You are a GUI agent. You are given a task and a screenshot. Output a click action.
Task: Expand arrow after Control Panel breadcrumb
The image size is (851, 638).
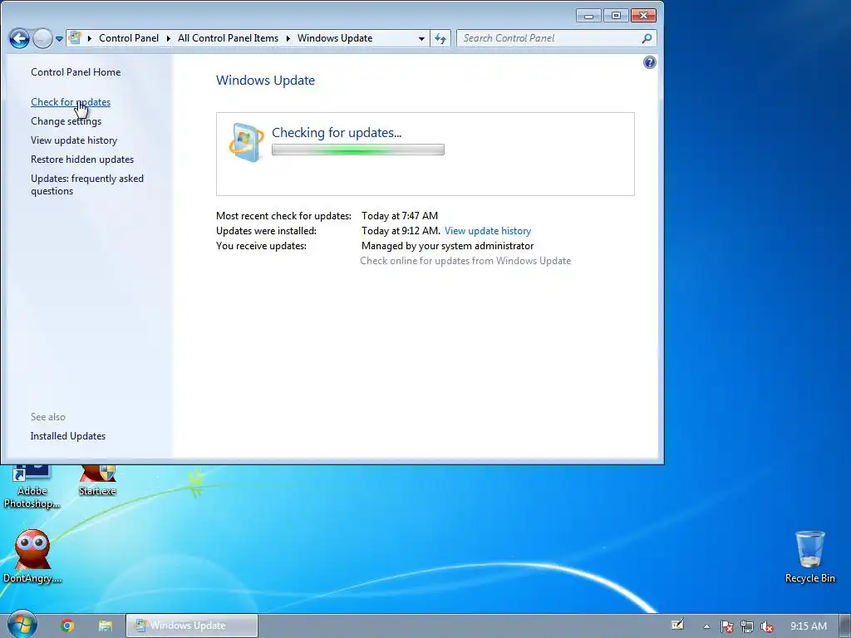(168, 38)
